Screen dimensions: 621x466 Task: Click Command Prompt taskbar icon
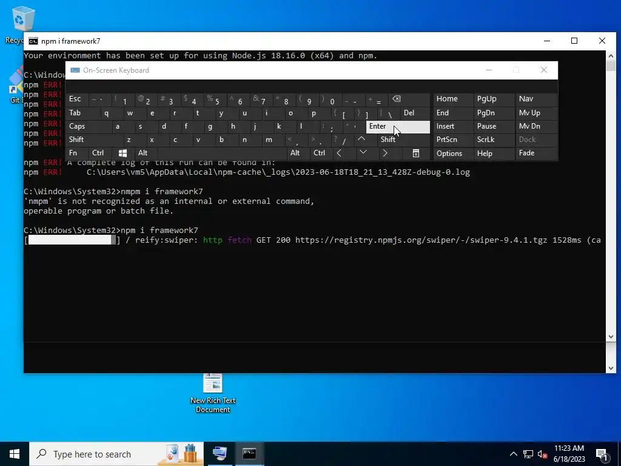tap(249, 454)
